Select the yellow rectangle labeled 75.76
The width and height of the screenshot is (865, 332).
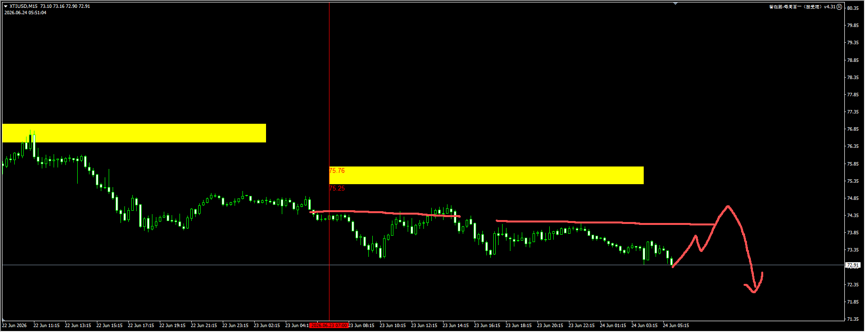pyautogui.click(x=486, y=175)
